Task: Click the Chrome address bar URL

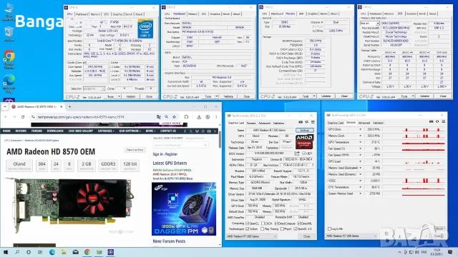Action: click(81, 117)
